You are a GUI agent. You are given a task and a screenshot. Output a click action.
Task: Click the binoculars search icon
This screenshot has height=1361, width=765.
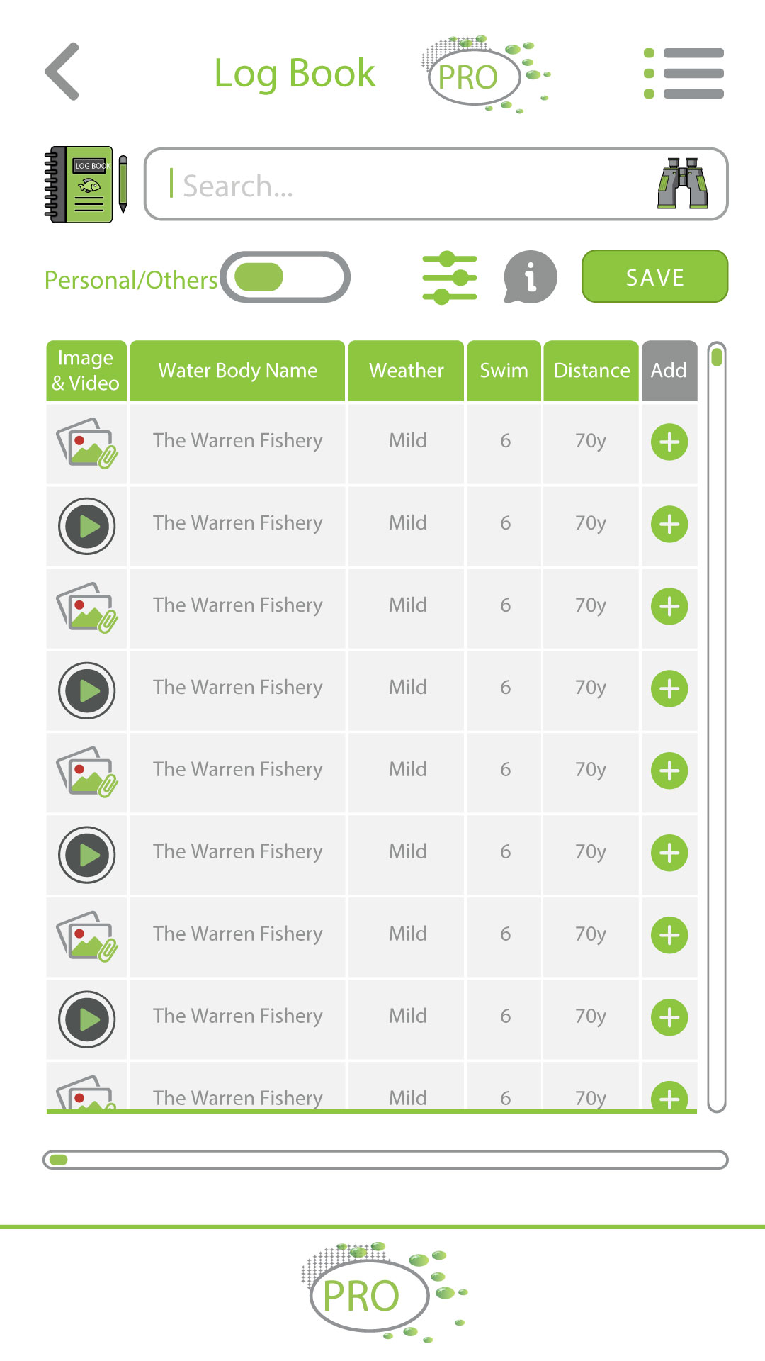pyautogui.click(x=682, y=184)
